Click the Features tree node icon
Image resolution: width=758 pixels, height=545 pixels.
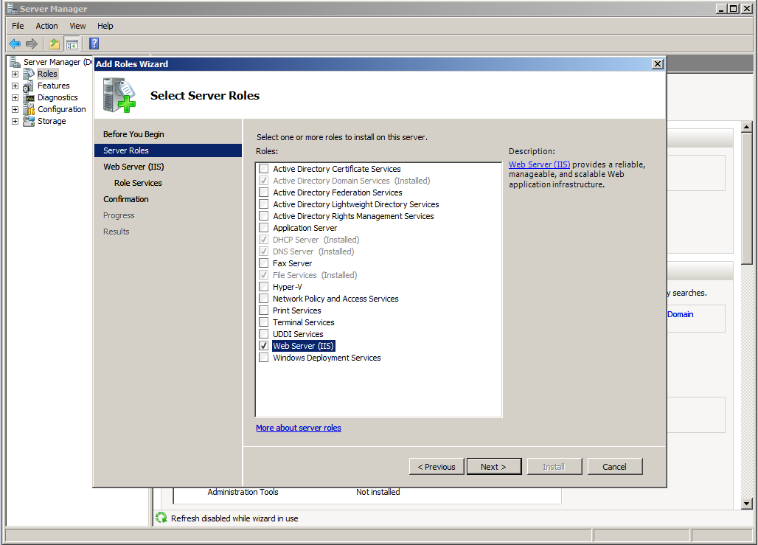coord(29,86)
